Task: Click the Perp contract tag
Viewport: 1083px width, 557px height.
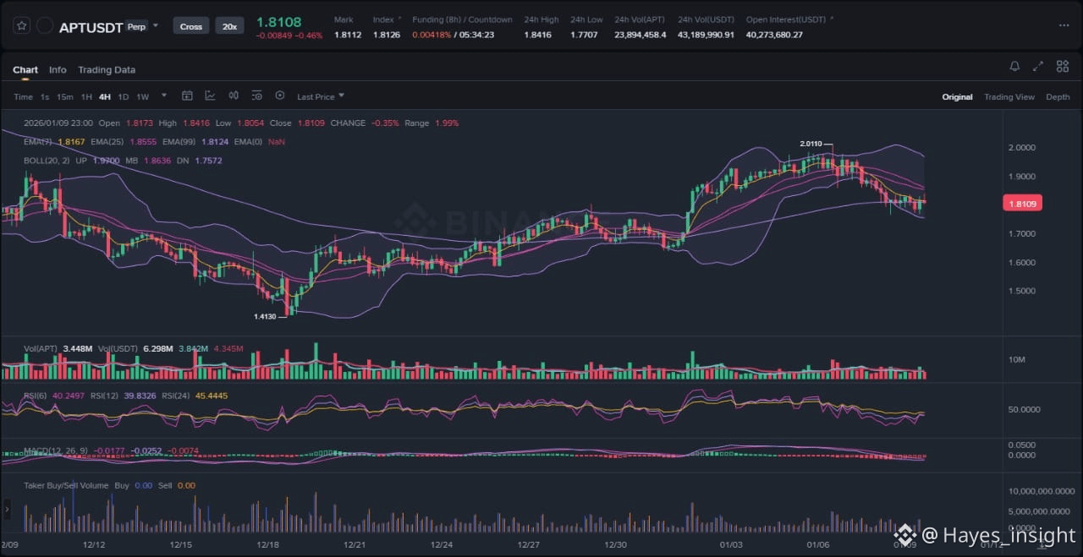Action: [x=135, y=26]
